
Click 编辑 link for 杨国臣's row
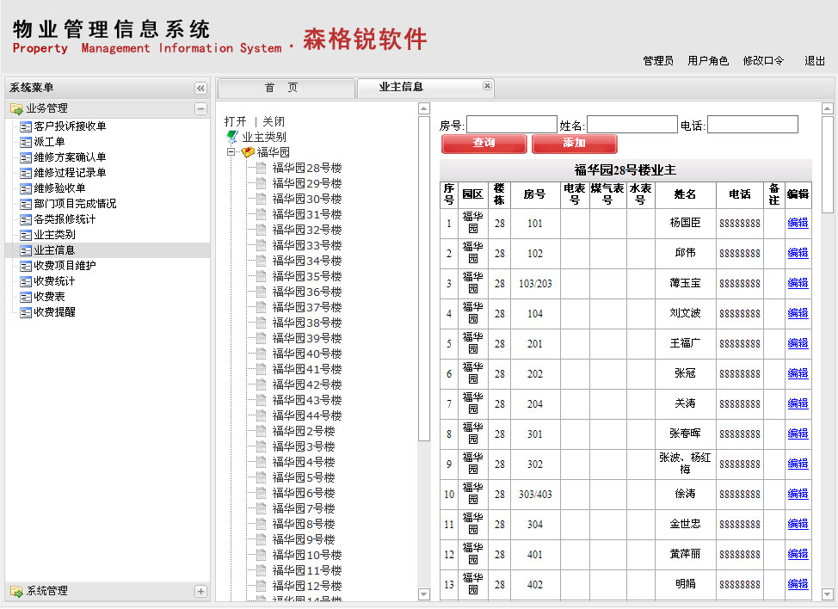click(798, 223)
